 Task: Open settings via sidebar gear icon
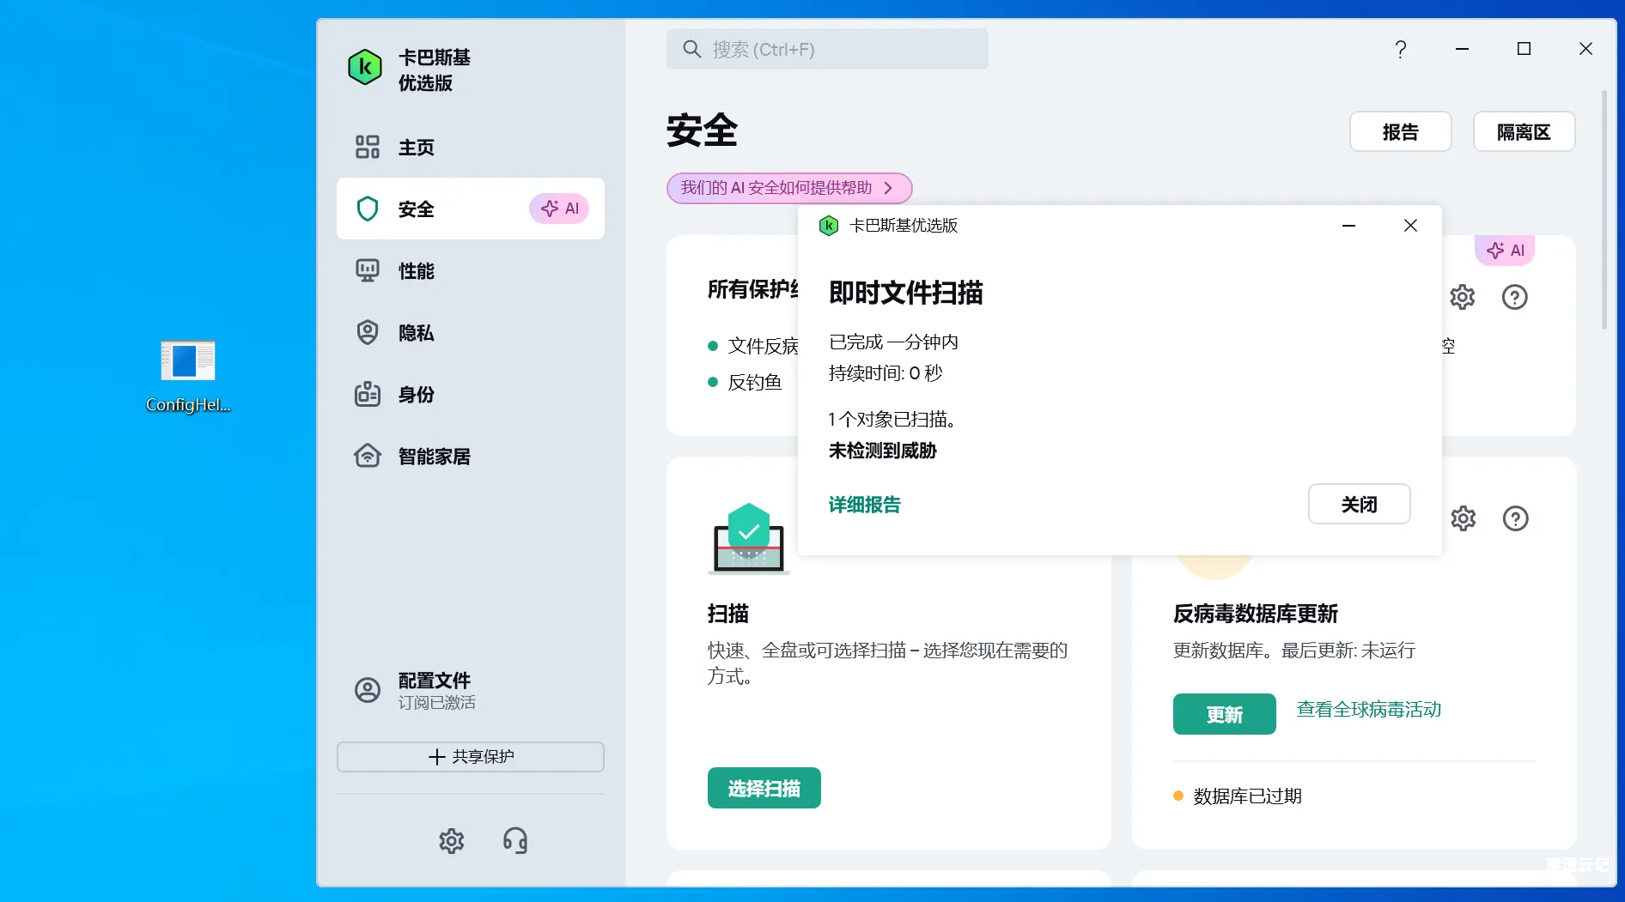(x=451, y=840)
